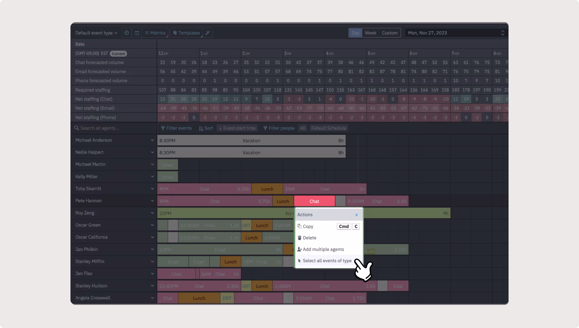Select Michael Martin's Email event

click(168, 165)
